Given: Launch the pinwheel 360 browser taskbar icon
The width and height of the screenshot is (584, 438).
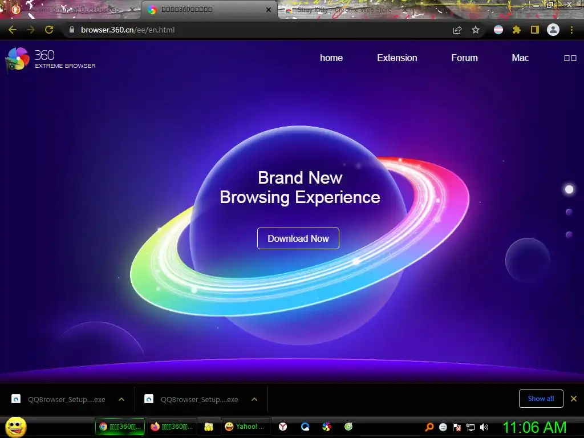Looking at the screenshot, I should tap(327, 427).
